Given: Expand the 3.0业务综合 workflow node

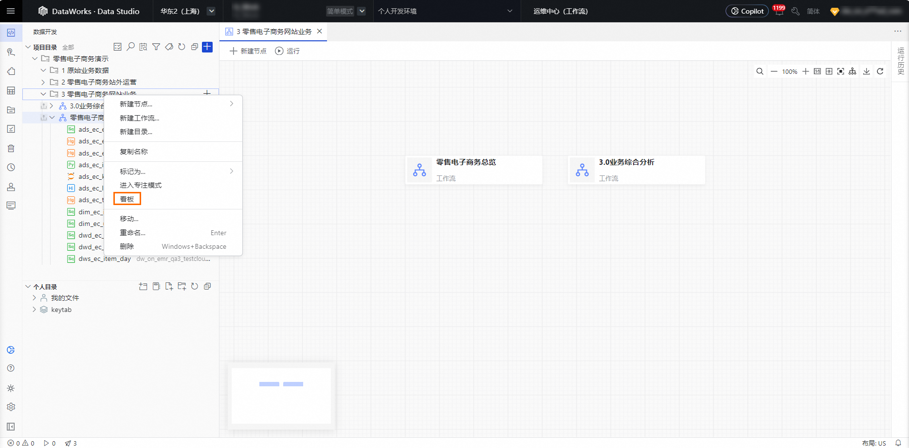Looking at the screenshot, I should point(52,105).
